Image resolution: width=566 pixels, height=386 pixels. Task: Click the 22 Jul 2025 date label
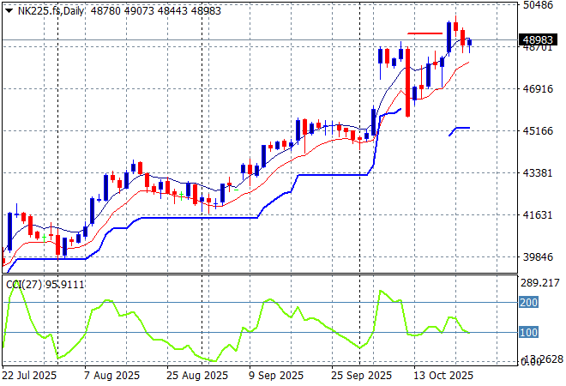tap(31, 376)
